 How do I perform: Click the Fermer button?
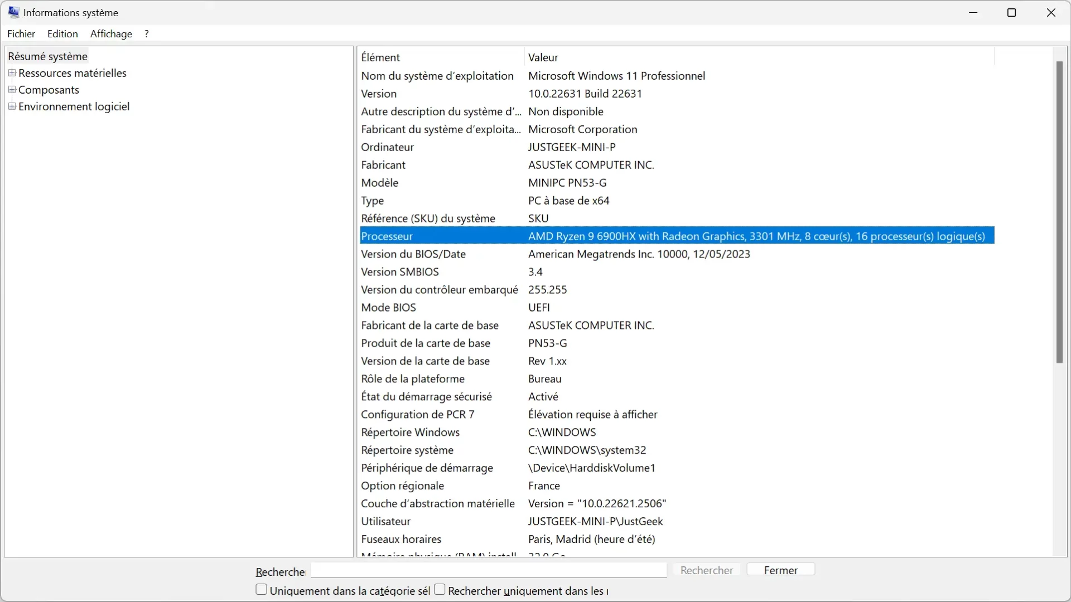pos(781,570)
